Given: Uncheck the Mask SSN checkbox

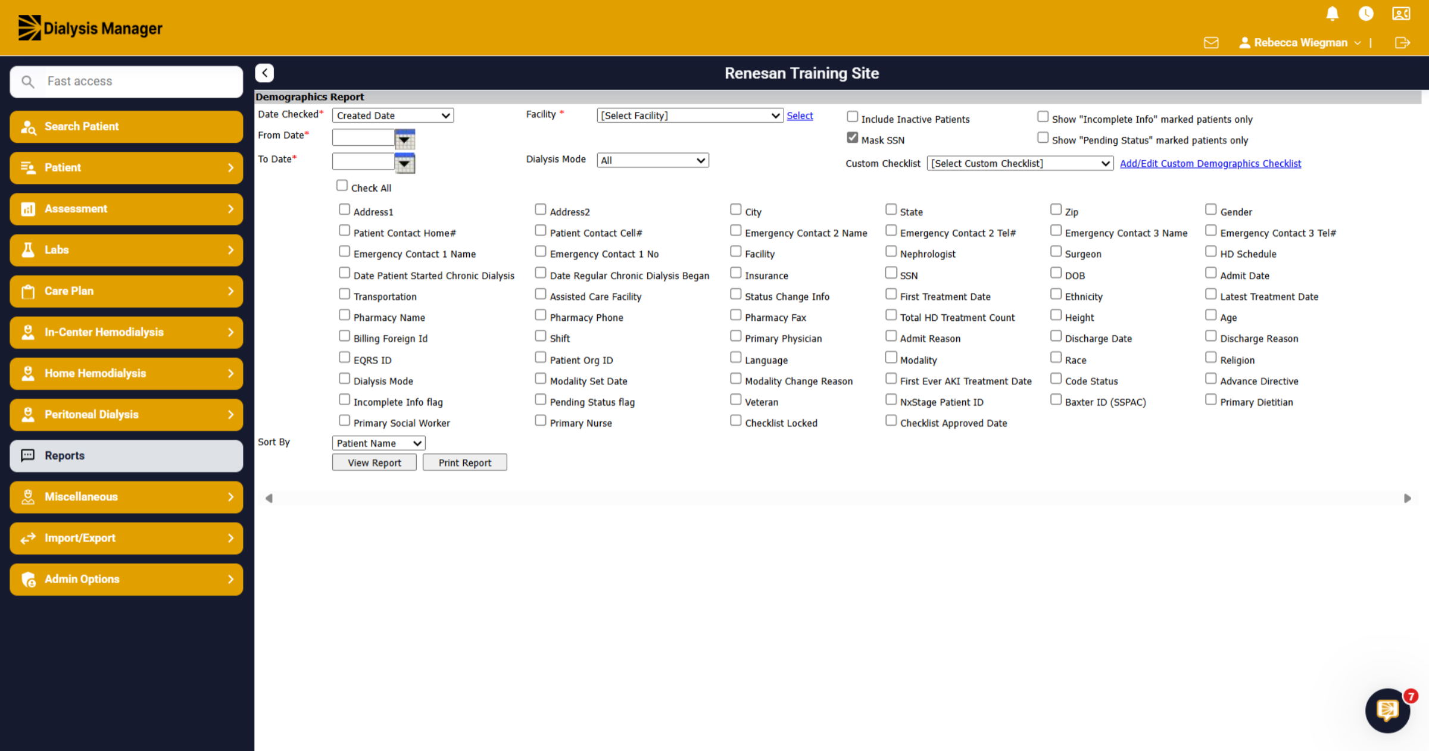Looking at the screenshot, I should click(x=853, y=138).
